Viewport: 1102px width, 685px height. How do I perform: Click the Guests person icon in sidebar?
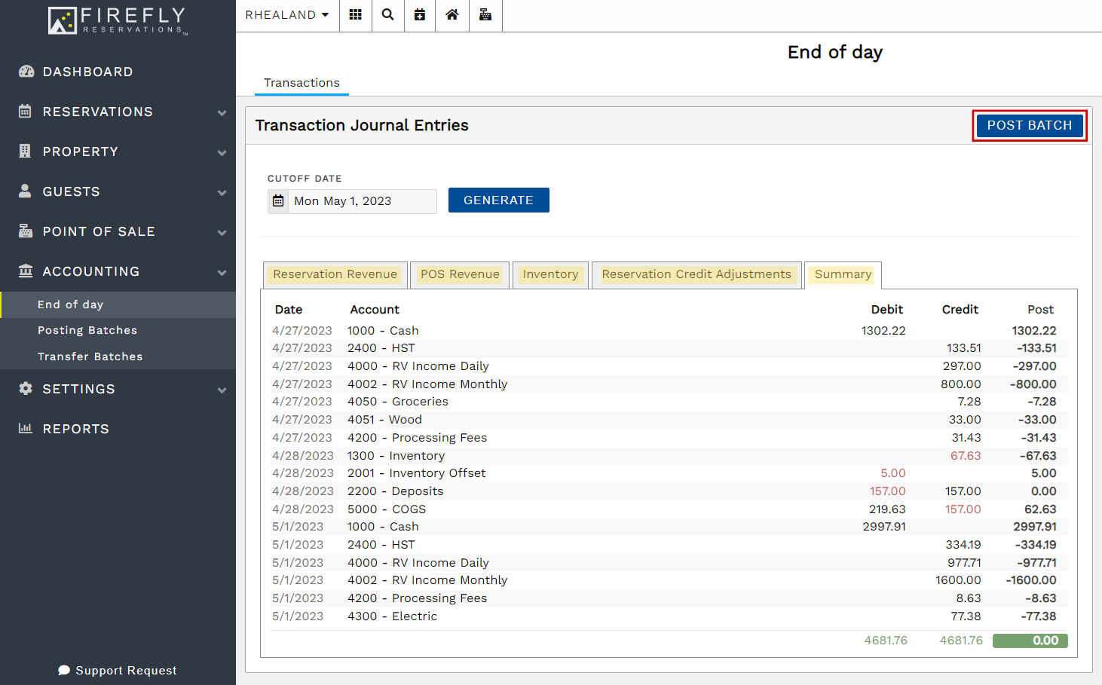(x=26, y=191)
